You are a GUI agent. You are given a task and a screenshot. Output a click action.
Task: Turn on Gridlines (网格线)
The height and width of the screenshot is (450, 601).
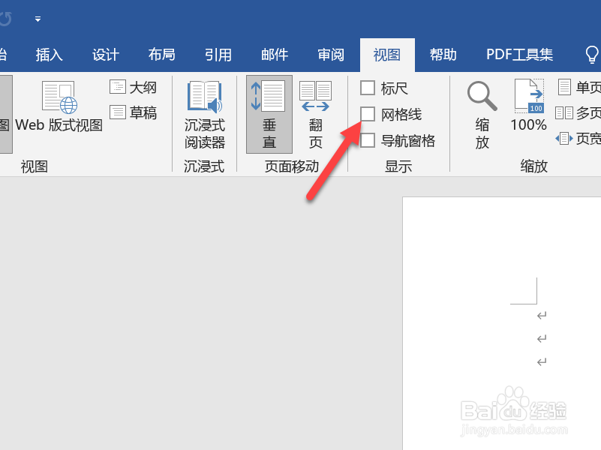coord(368,114)
